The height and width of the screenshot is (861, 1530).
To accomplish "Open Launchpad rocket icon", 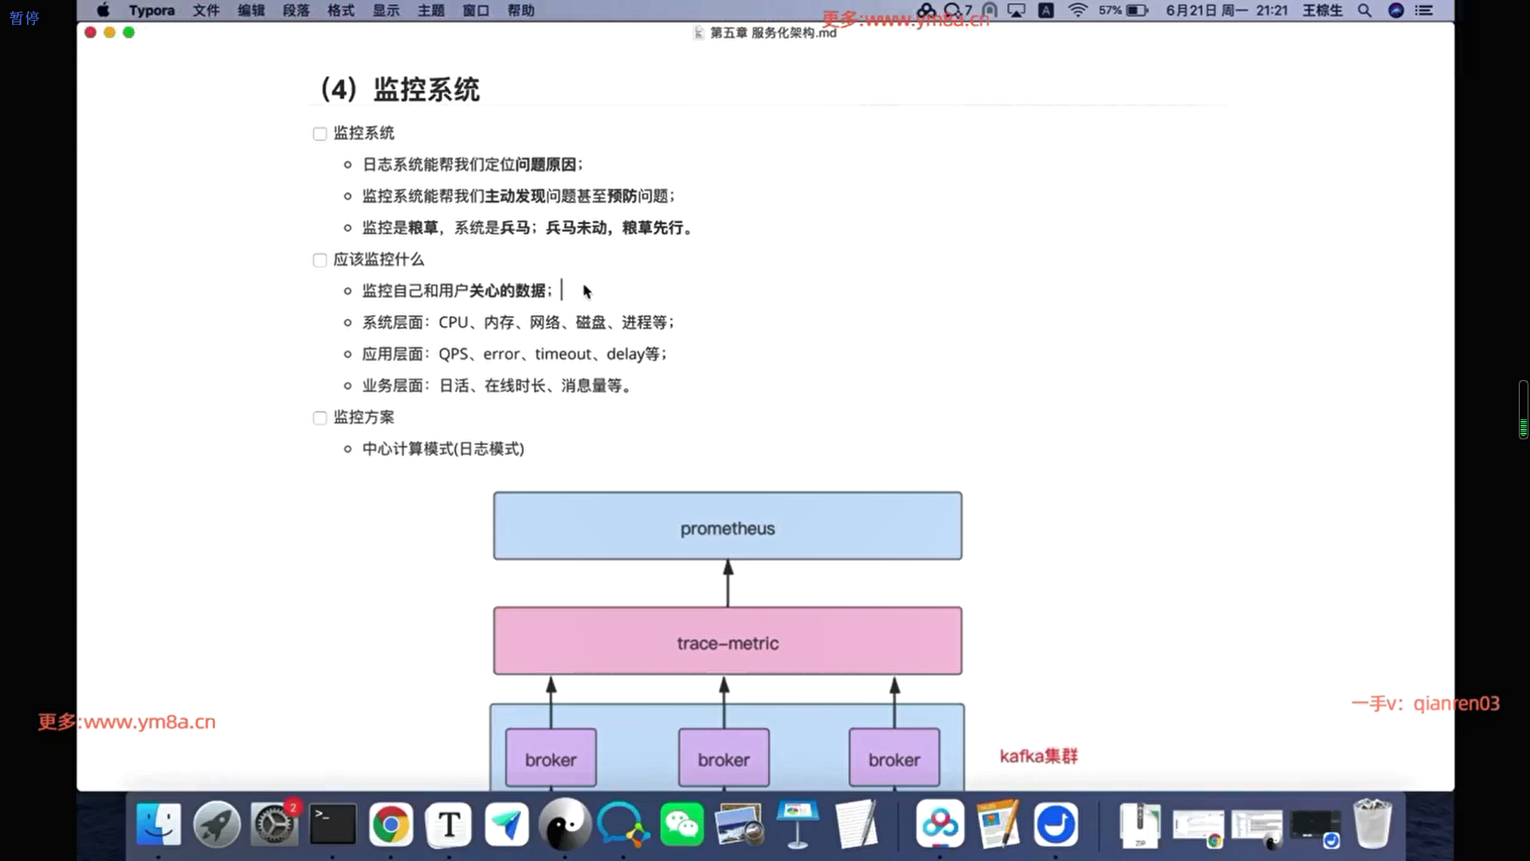I will [x=217, y=825].
